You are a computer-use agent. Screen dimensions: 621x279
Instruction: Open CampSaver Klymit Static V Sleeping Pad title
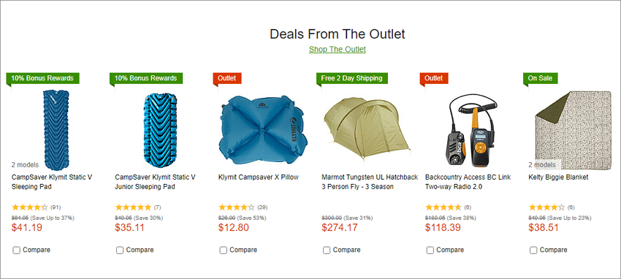click(52, 182)
